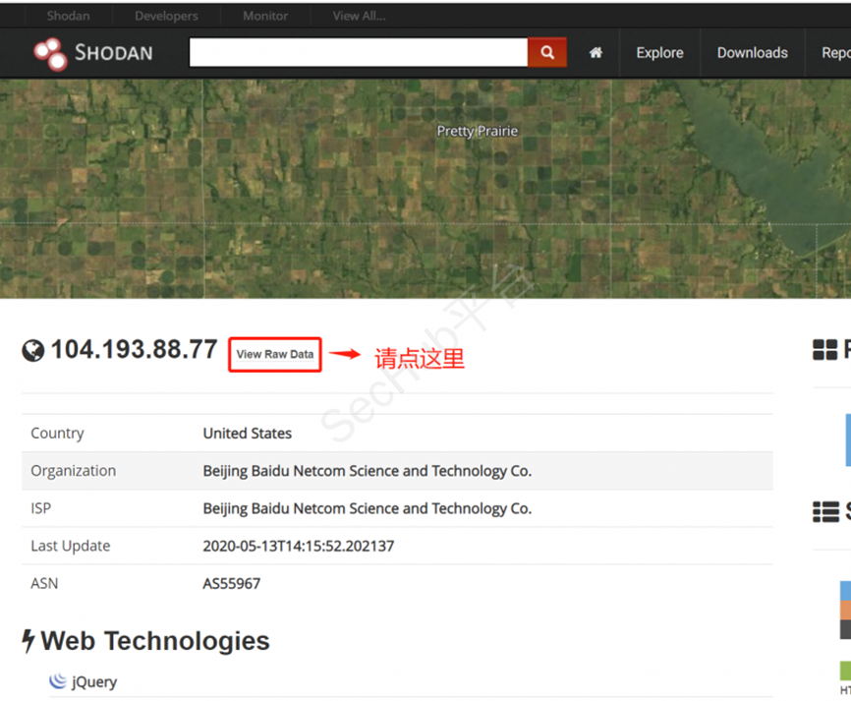Click the Shodan logo icon
Screen dimensions: 851x701
pyautogui.click(x=49, y=53)
